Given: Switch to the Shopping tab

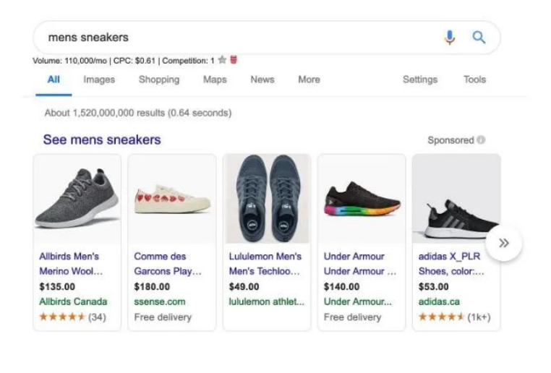Looking at the screenshot, I should click(159, 80).
